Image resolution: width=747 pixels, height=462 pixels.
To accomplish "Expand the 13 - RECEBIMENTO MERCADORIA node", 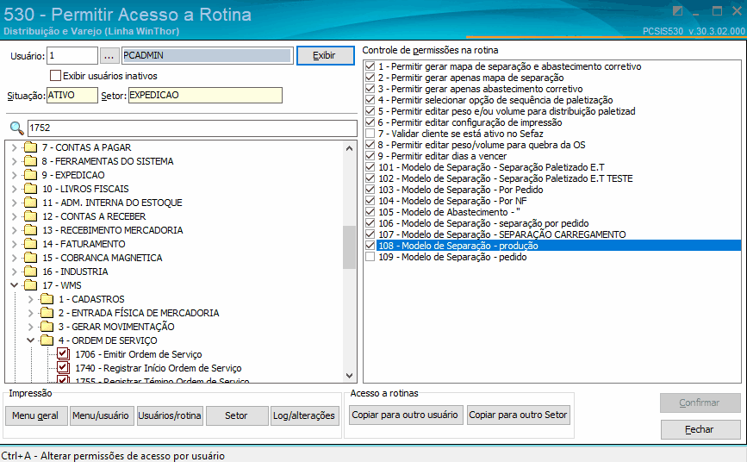I will click(x=15, y=230).
